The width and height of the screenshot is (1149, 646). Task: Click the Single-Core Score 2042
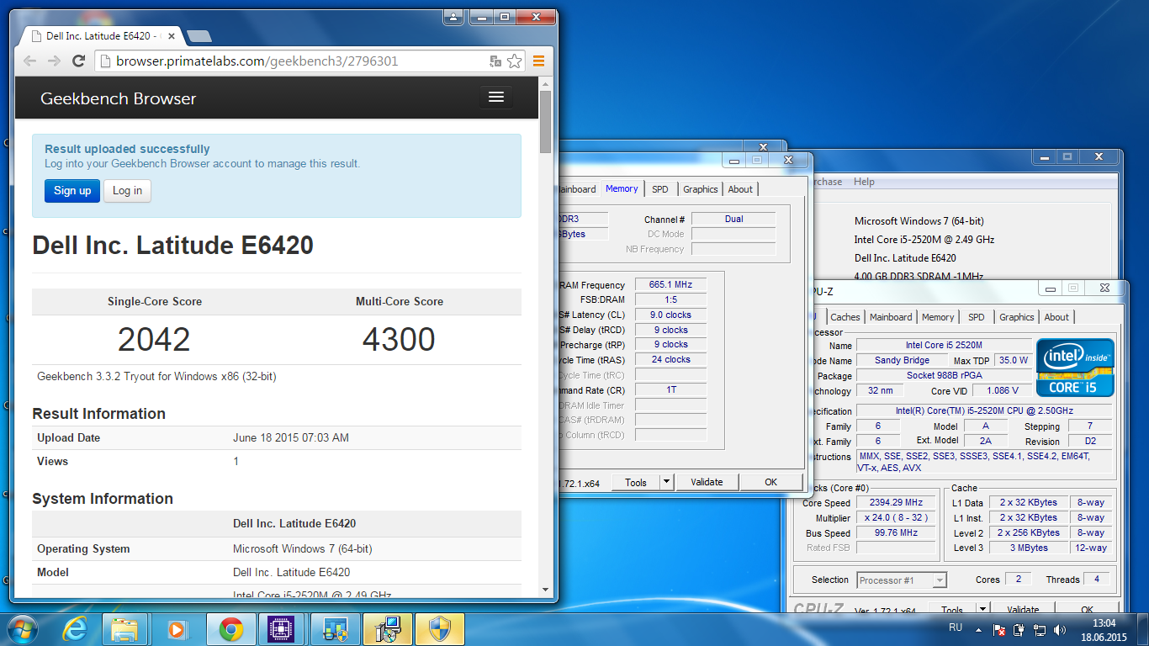pos(154,340)
